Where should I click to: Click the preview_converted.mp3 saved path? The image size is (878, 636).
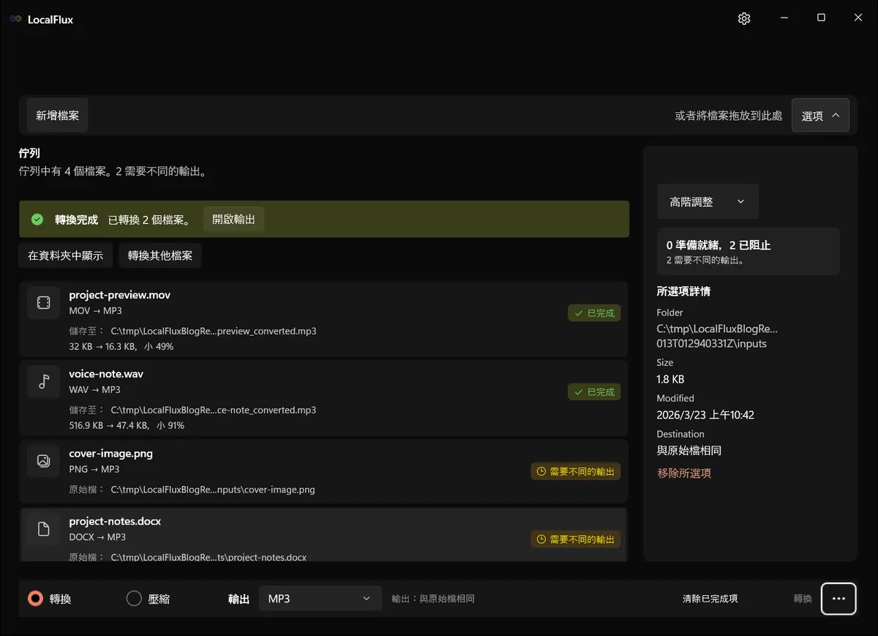pyautogui.click(x=214, y=331)
